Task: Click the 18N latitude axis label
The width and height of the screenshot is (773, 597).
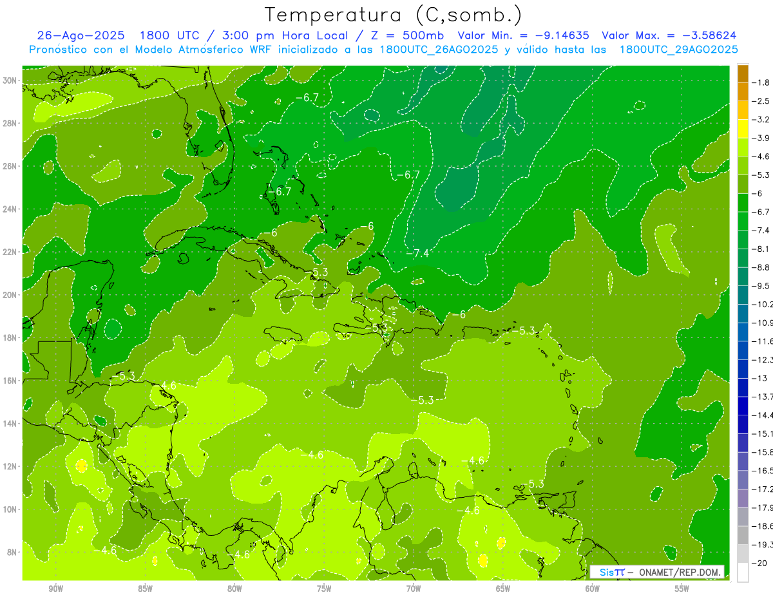Action: tap(11, 338)
